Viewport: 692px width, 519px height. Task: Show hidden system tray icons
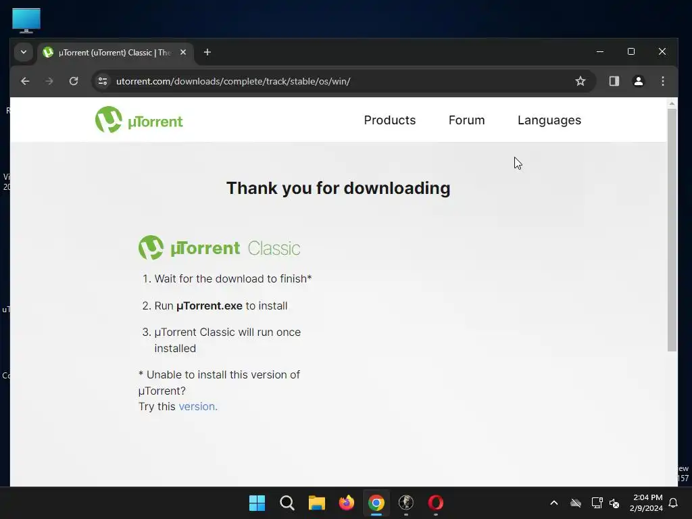(554, 503)
